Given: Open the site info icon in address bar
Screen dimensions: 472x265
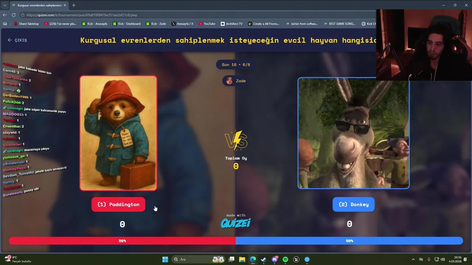Looking at the screenshot, I should click(x=22, y=15).
